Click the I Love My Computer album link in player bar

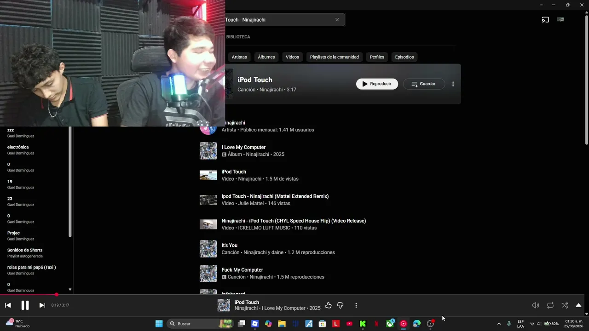click(283, 308)
